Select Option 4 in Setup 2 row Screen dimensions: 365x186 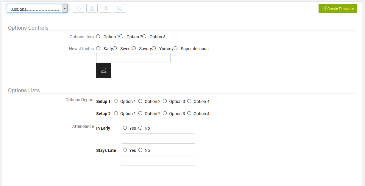point(189,113)
